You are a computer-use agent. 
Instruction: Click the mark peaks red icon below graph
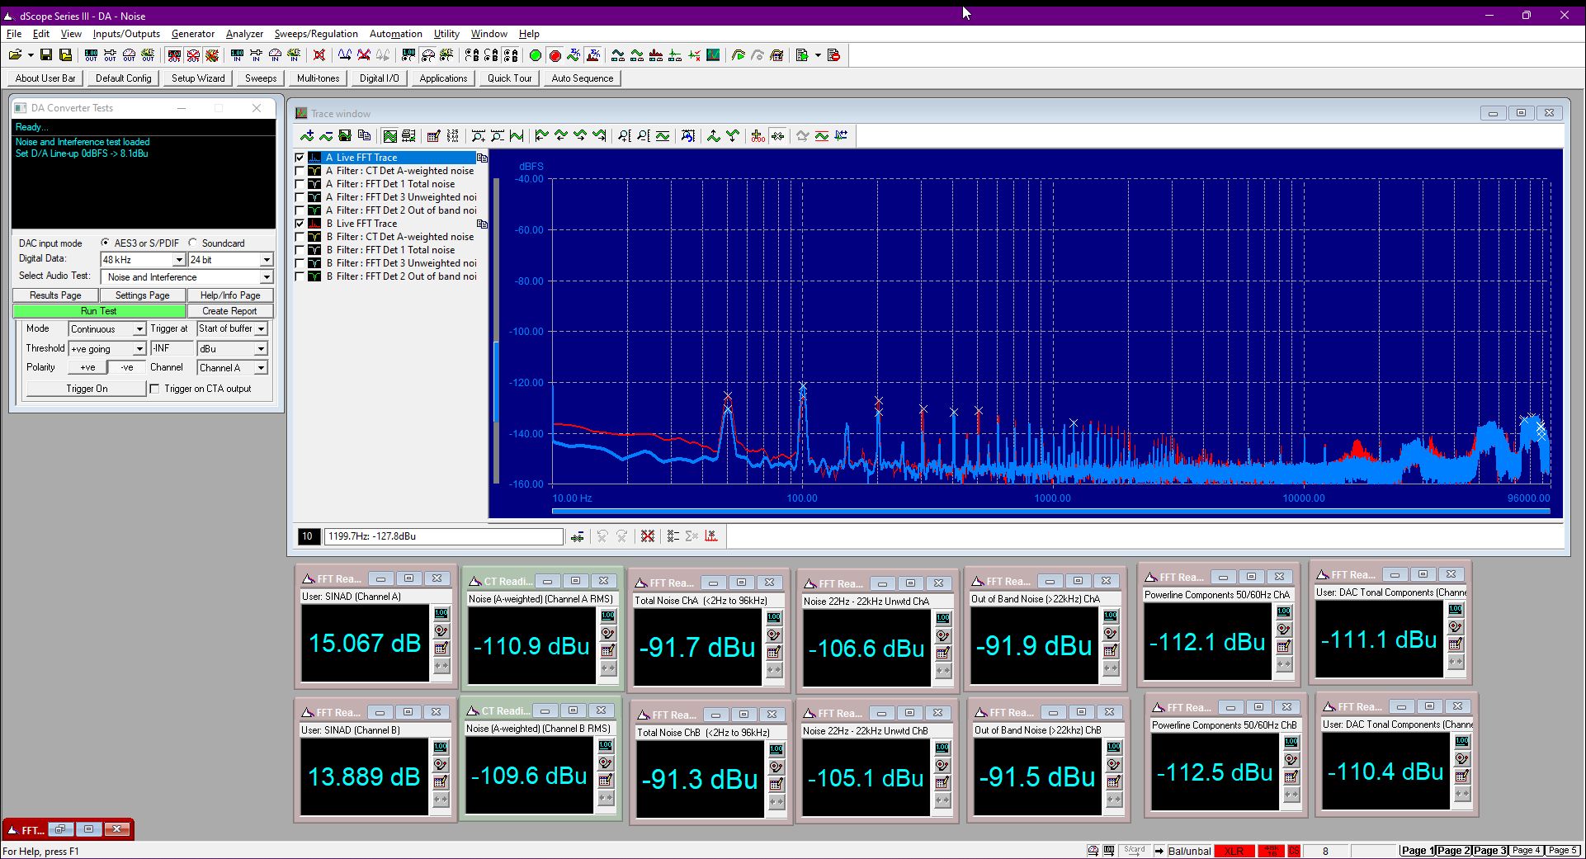[x=711, y=536]
